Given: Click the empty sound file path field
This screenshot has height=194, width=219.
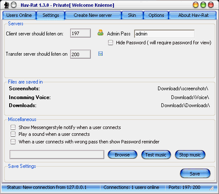Looking at the screenshot, I should click(x=57, y=154).
